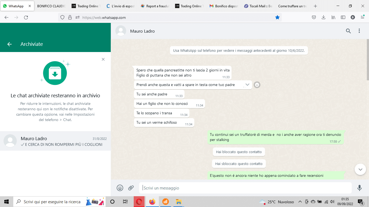Jump to latest messages with down-arrow button
The height and width of the screenshot is (207, 369).
point(360,169)
